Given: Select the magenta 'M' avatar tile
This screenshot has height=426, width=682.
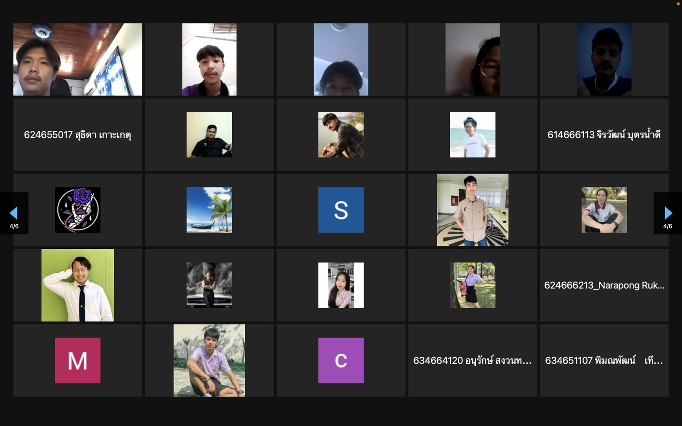Looking at the screenshot, I should [x=78, y=360].
